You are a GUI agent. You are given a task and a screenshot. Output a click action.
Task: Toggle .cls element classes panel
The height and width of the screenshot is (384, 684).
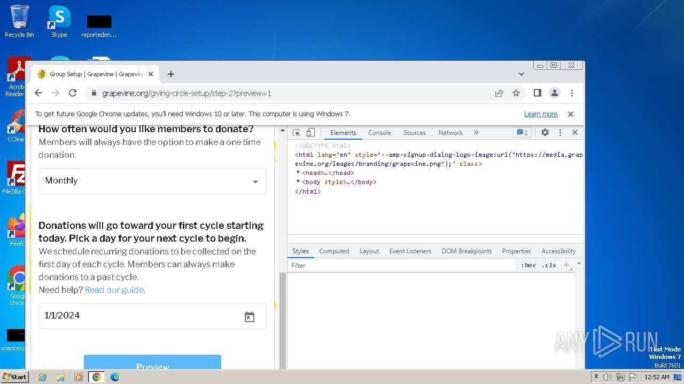pos(549,265)
